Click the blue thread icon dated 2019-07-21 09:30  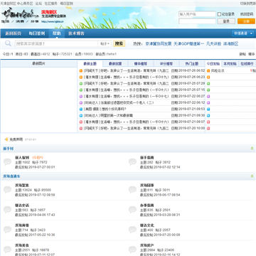[x=81, y=116]
